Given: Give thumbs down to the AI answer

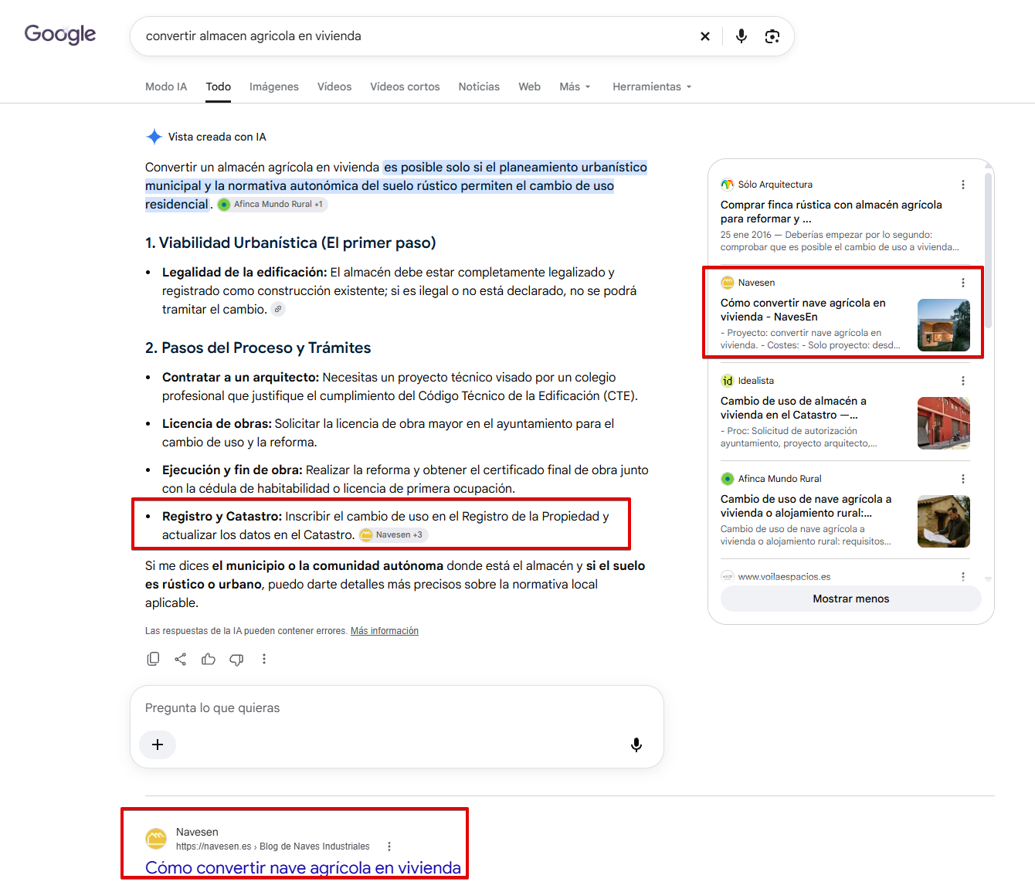Looking at the screenshot, I should 236,659.
